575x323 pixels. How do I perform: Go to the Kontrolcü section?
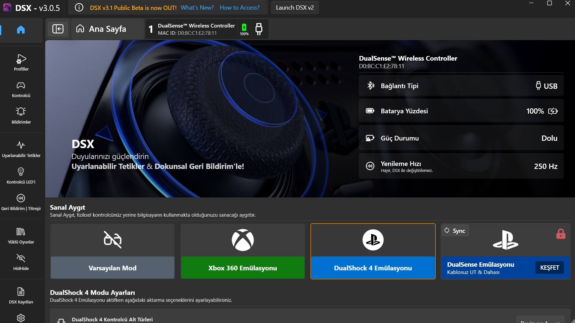click(21, 89)
